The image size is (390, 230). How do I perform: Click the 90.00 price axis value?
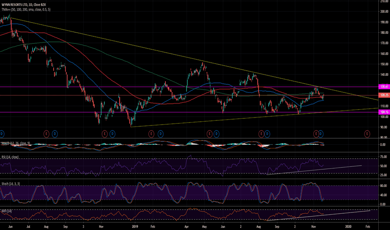point(384,127)
